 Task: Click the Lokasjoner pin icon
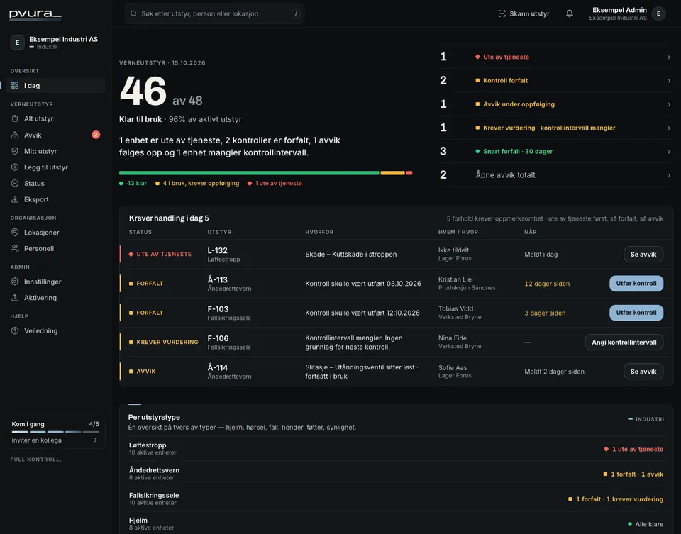(15, 233)
